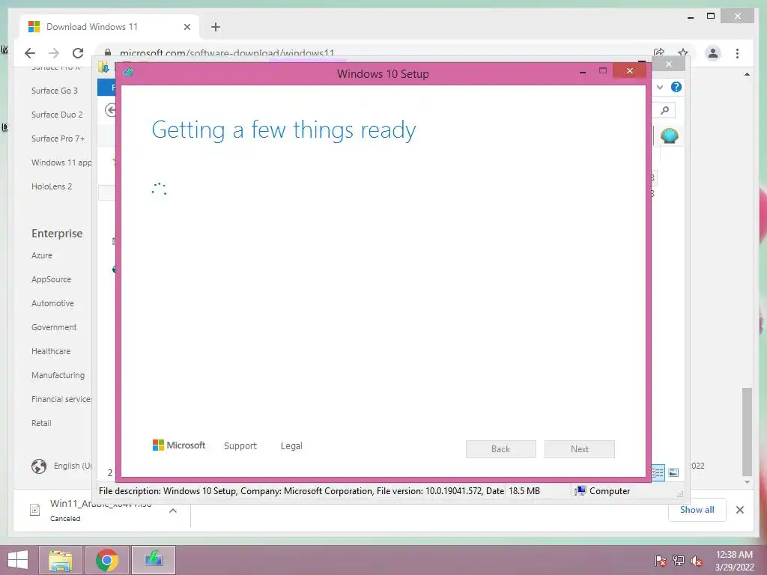Open File Explorer from the taskbar

pos(61,560)
